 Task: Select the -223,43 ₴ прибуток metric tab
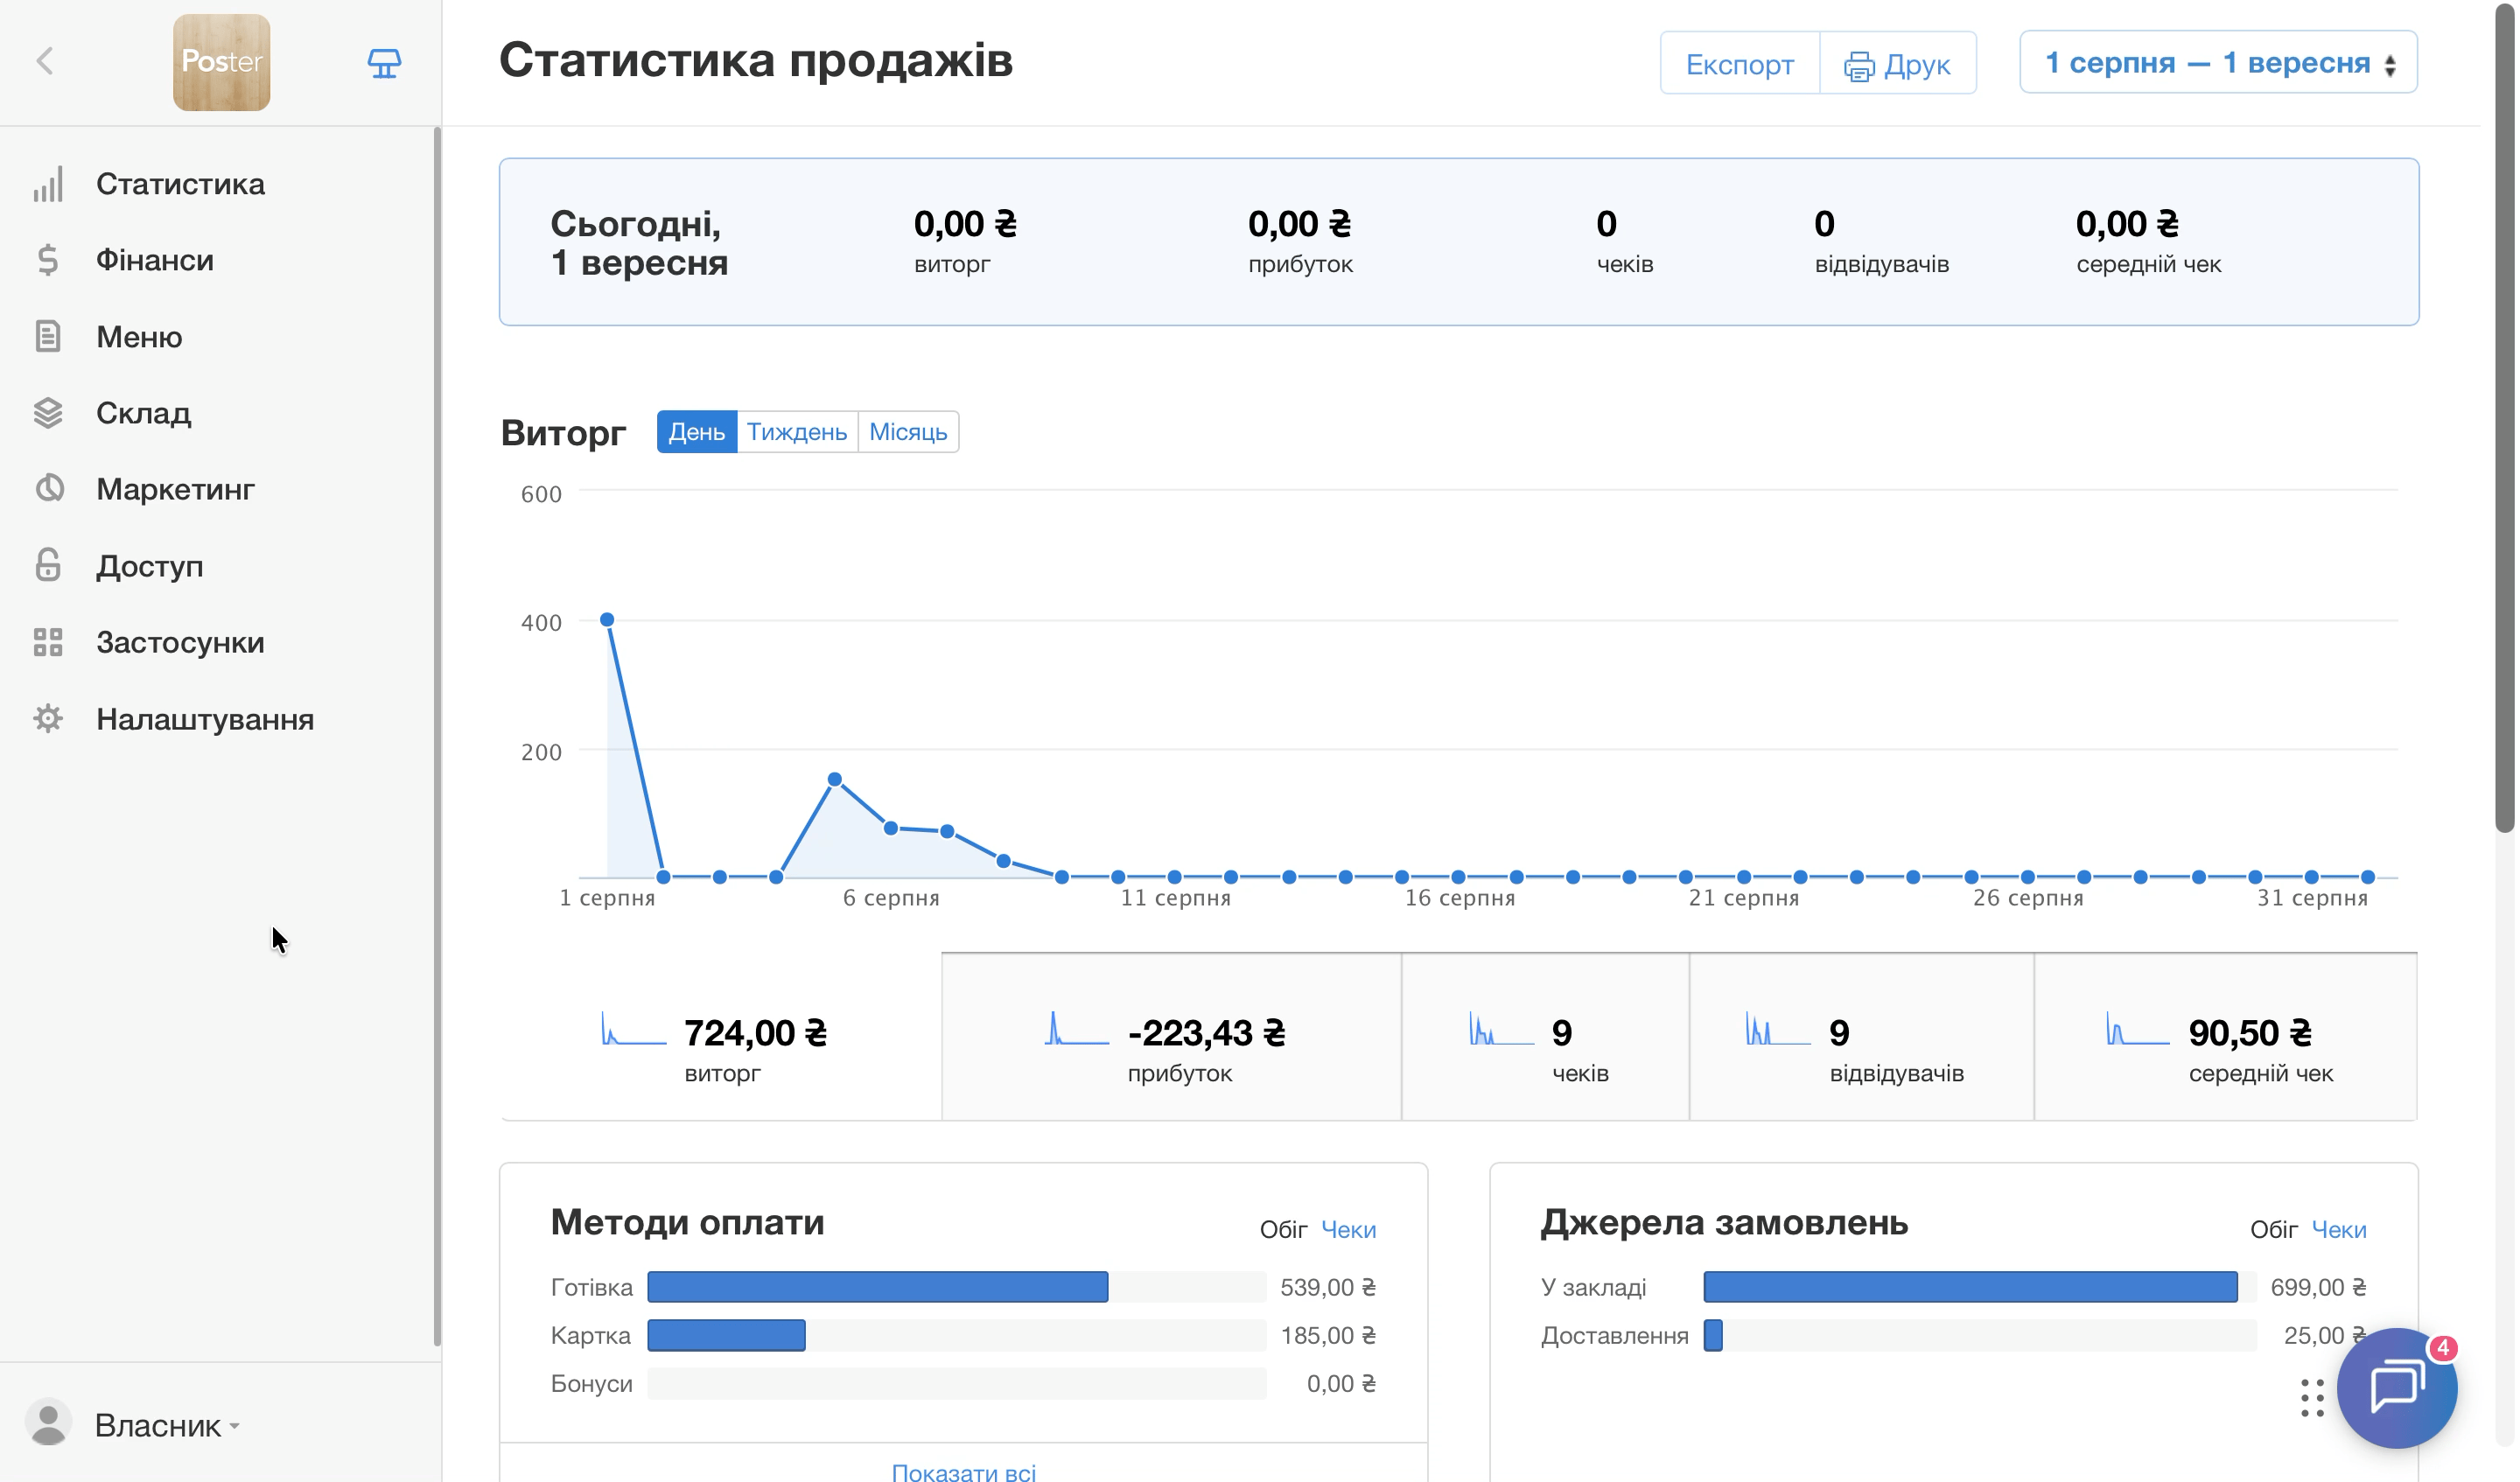(1171, 1037)
